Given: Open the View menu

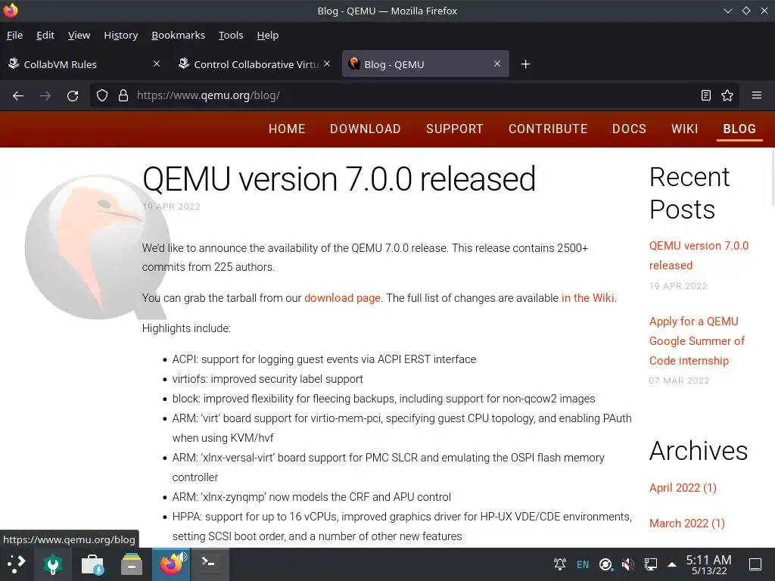Looking at the screenshot, I should 79,35.
